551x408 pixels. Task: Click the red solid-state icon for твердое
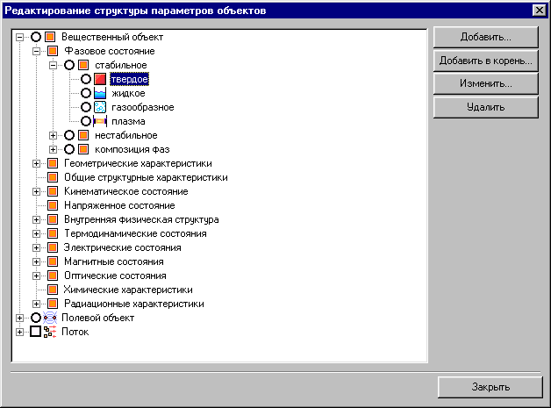pos(100,79)
